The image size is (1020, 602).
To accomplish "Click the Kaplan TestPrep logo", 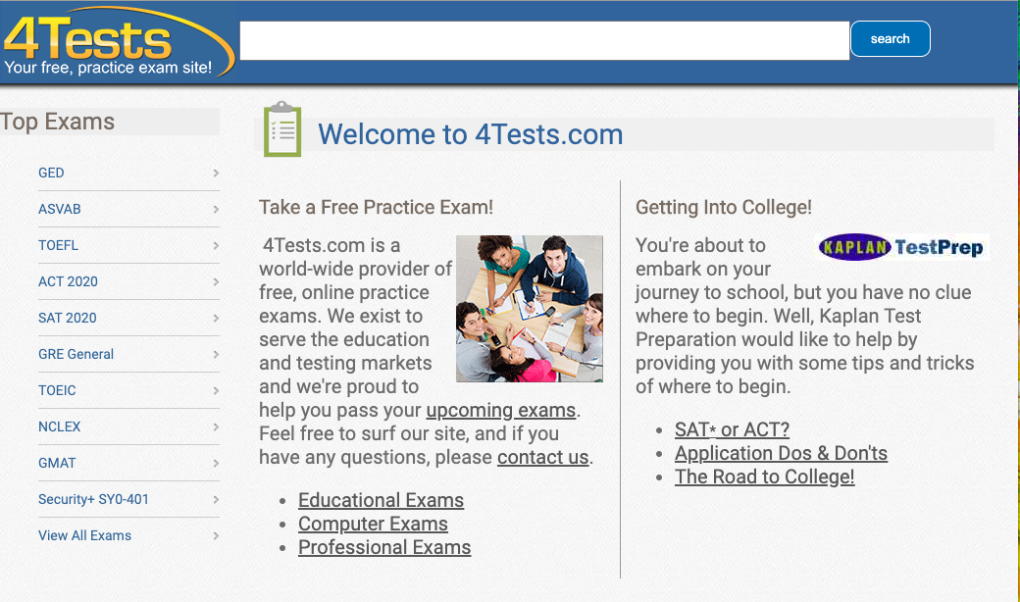I will click(x=901, y=247).
